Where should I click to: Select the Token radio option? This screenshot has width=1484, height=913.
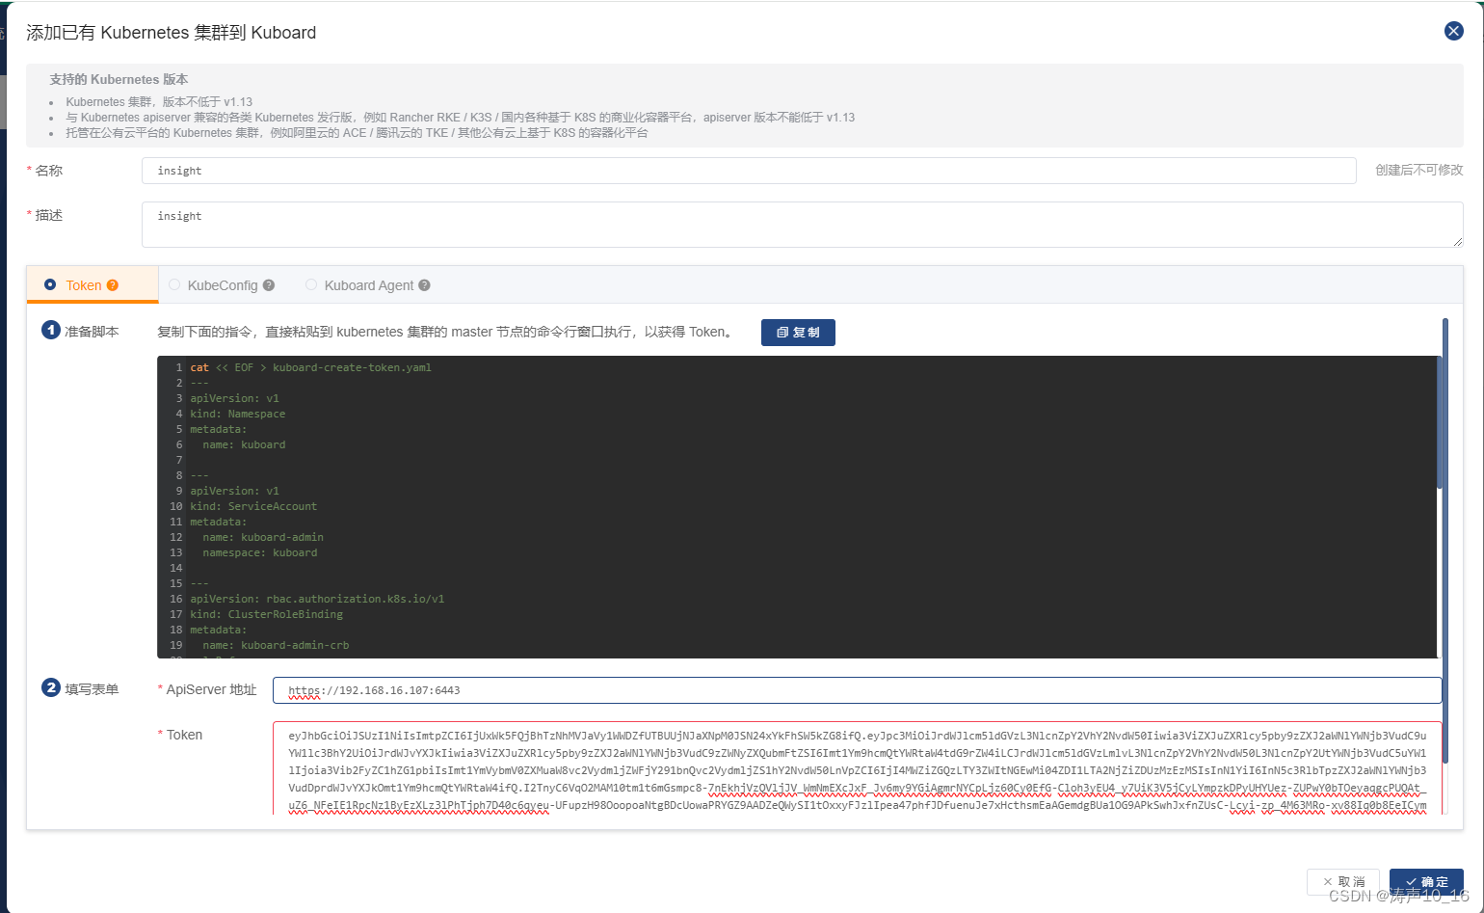pos(50,284)
